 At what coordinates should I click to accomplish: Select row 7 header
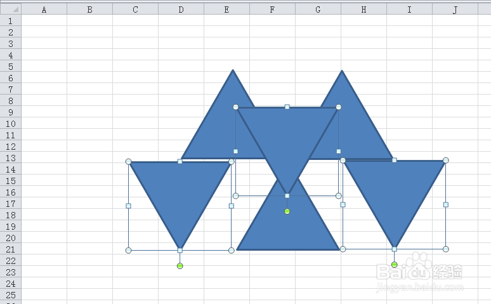(11, 89)
